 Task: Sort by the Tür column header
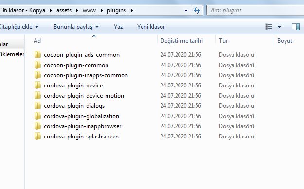(223, 41)
